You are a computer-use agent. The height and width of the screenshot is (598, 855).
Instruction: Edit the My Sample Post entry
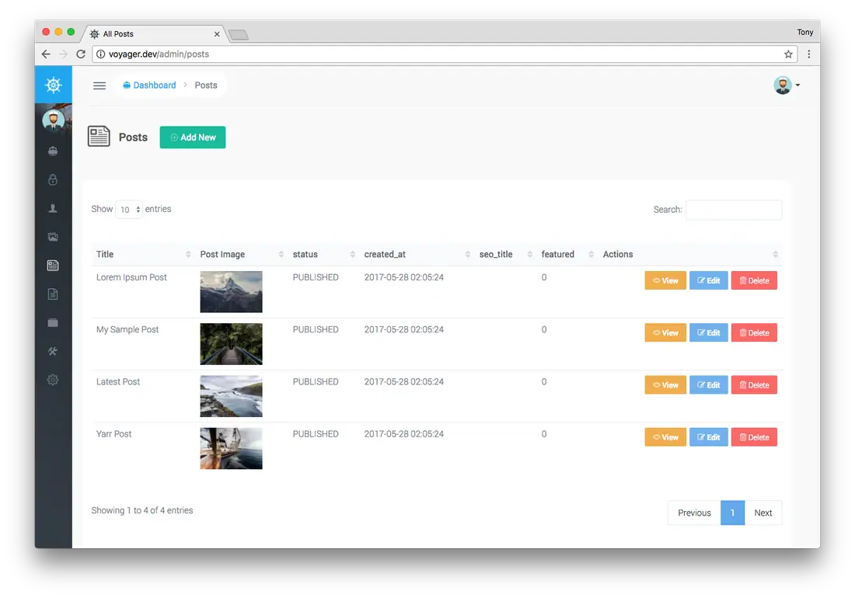708,332
